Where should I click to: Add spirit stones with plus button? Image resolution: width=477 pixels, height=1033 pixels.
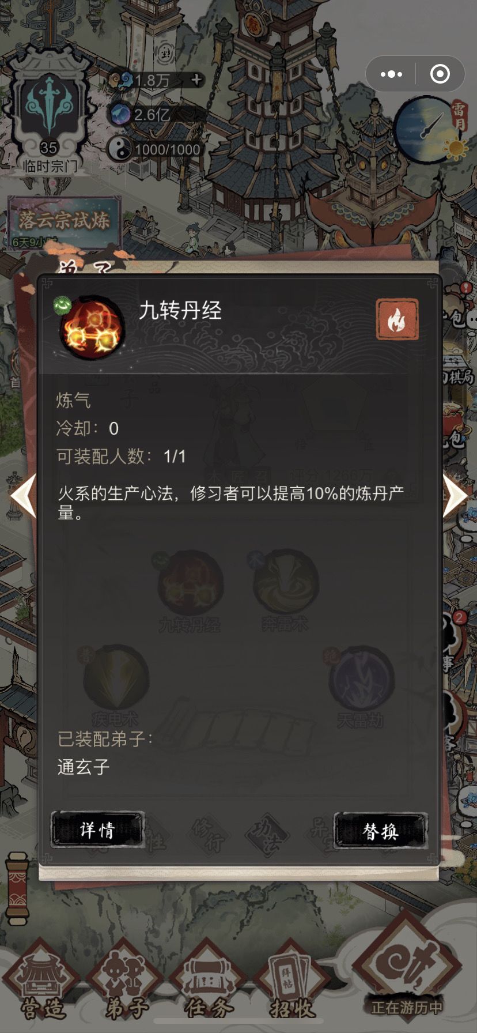click(196, 80)
